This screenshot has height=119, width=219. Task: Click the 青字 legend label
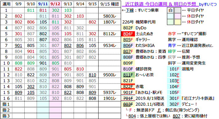point(172,45)
